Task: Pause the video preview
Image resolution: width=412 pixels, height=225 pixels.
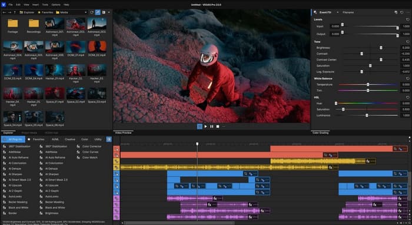Action: pyautogui.click(x=212, y=126)
